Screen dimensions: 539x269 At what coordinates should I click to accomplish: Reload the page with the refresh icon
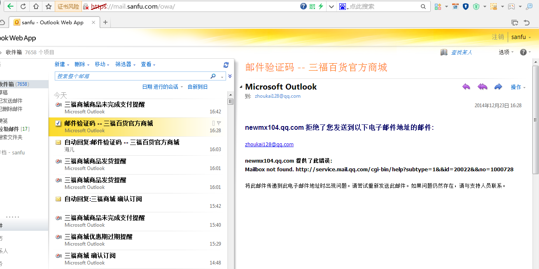coord(23,6)
